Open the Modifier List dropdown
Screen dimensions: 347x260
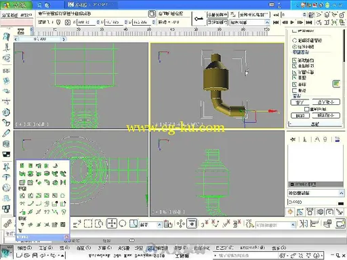[316, 193]
